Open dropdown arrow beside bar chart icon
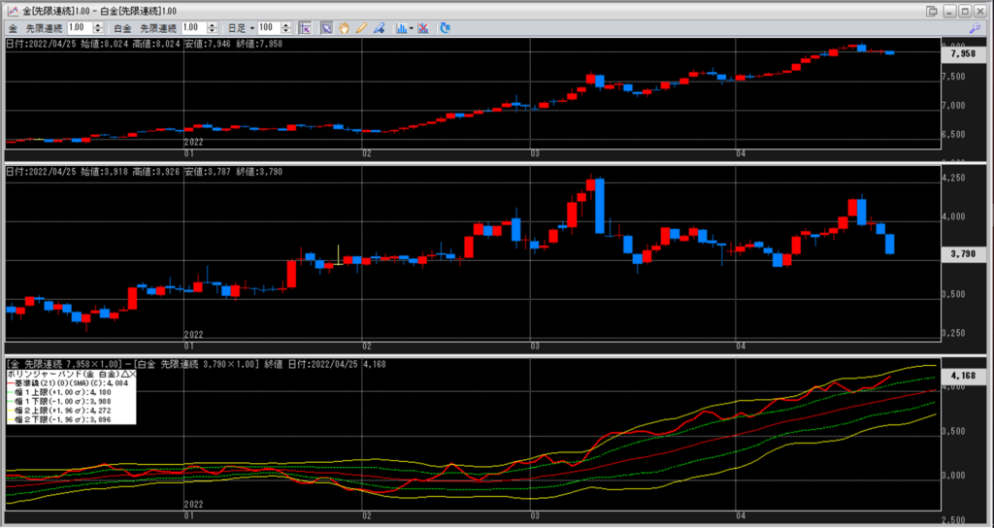Viewport: 994px width, 528px height. [412, 28]
